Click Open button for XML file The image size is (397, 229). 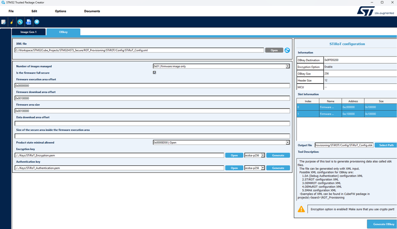(x=274, y=50)
